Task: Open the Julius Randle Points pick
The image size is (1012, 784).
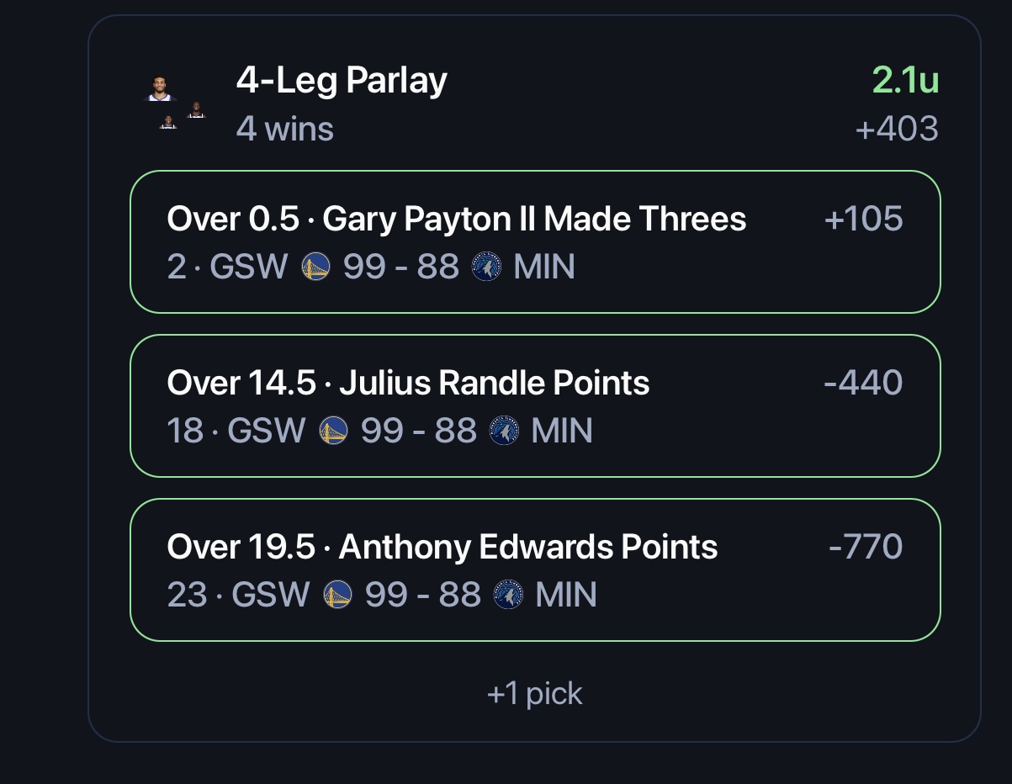Action: pos(535,406)
